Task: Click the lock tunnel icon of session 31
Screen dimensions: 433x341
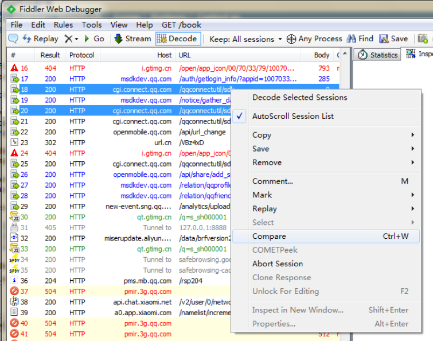Action: [14, 227]
